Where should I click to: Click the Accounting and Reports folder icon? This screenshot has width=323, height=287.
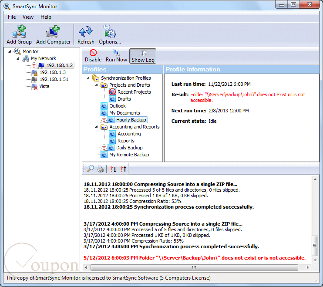tap(104, 127)
